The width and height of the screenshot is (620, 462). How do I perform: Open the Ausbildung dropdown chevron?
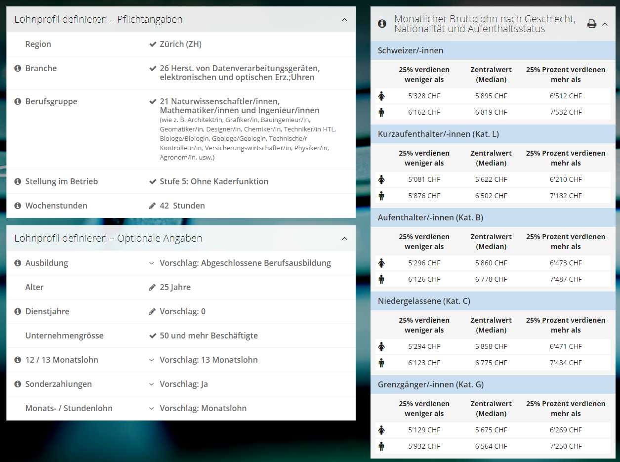[152, 263]
